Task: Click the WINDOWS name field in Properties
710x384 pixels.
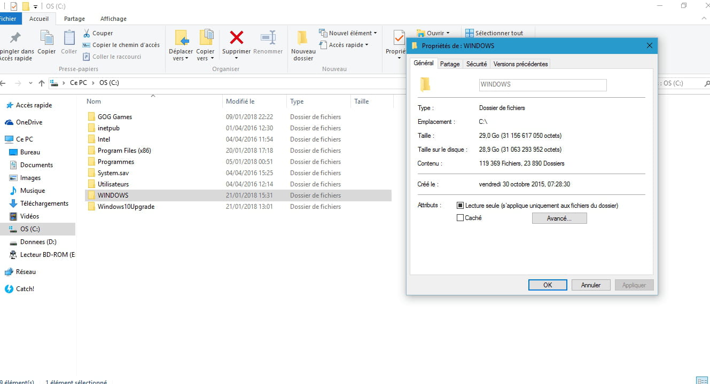Action: point(543,85)
